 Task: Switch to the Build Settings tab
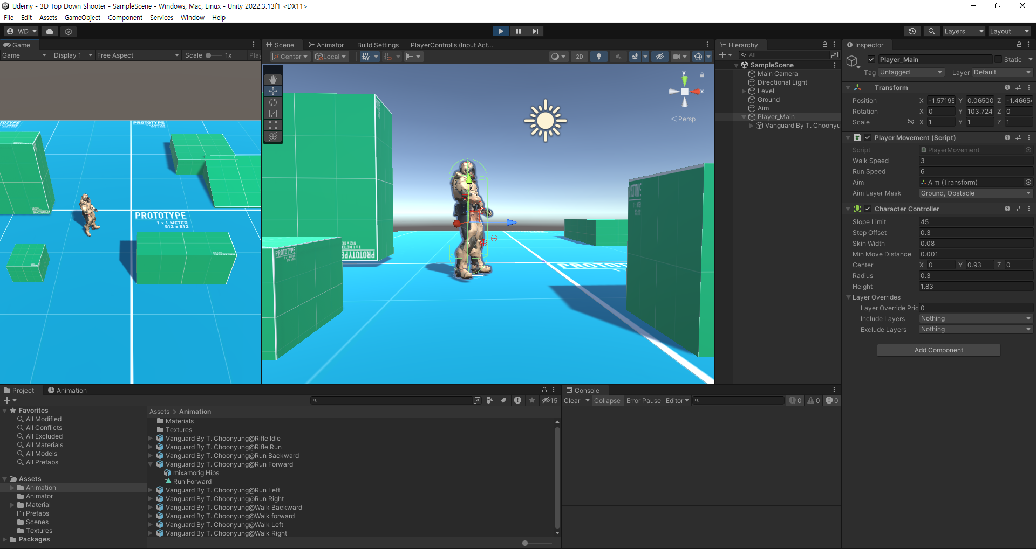pyautogui.click(x=378, y=45)
